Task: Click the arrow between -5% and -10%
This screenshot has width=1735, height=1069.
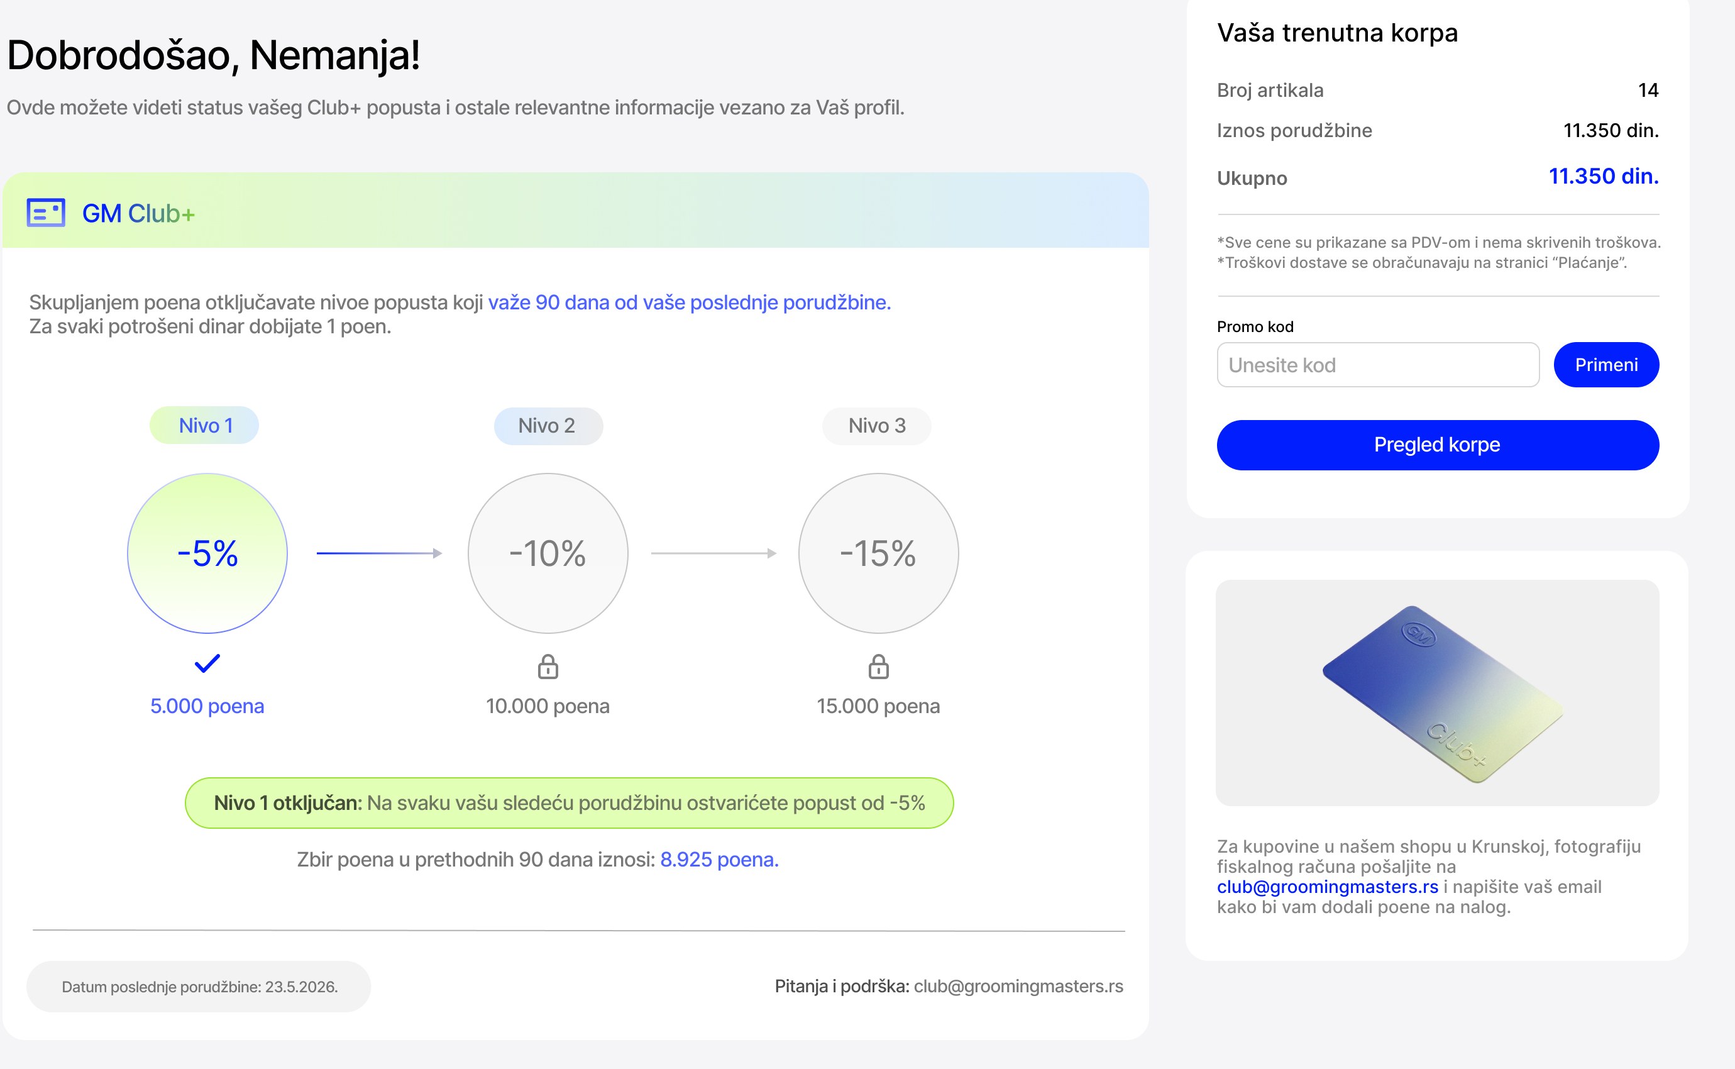Action: click(x=380, y=553)
